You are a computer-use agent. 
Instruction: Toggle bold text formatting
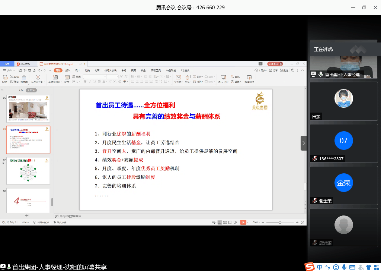[85, 82]
